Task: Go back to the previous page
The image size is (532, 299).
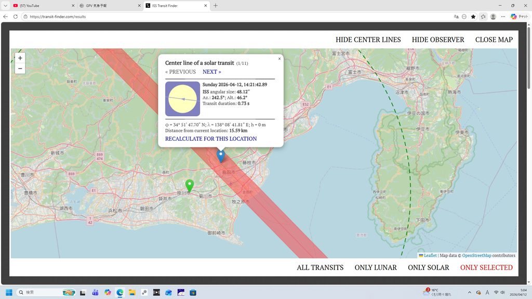Action: 5,16
